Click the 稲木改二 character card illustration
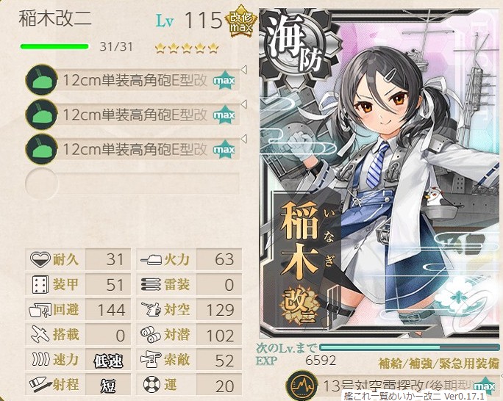Image resolution: width=503 pixels, height=401 pixels. [x=381, y=173]
